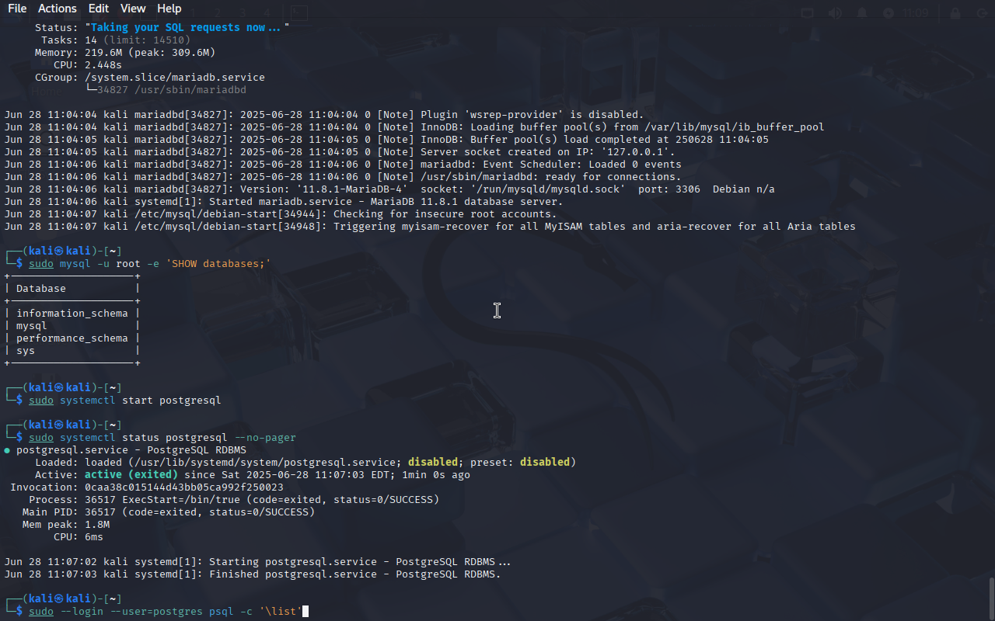Image resolution: width=995 pixels, height=621 pixels.
Task: Click the 'performance_schema' database row
Action: coord(72,338)
